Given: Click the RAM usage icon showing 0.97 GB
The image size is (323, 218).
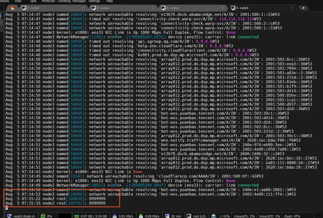Looking at the screenshot, I should pos(77,216).
